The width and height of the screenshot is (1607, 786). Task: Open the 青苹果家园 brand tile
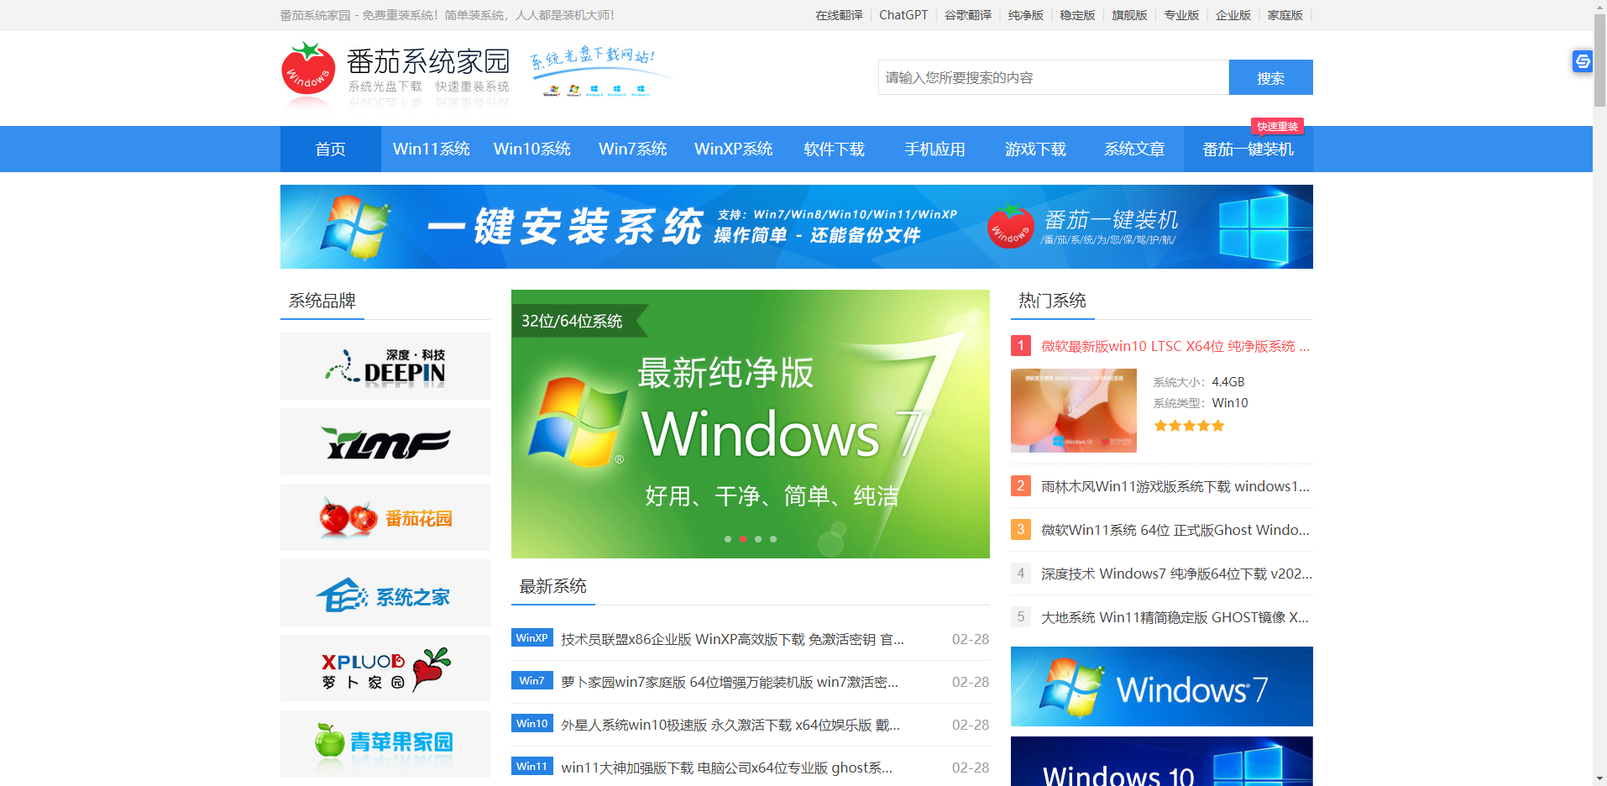(x=385, y=744)
